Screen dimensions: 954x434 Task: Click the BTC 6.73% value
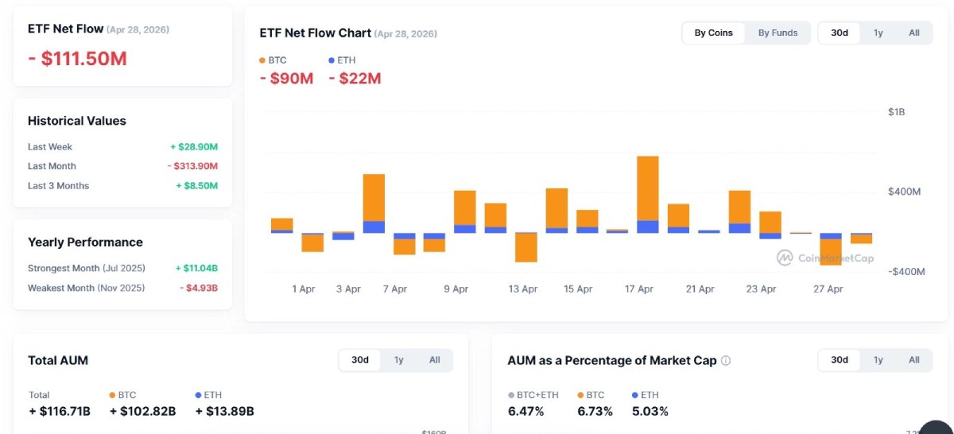tap(595, 411)
